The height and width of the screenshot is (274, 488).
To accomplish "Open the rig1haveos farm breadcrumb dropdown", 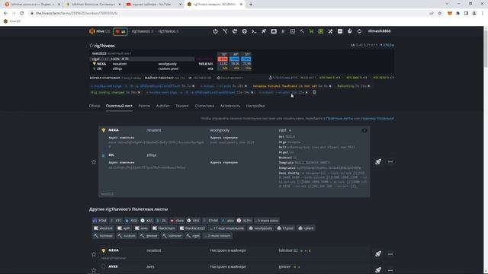I will click(x=143, y=31).
